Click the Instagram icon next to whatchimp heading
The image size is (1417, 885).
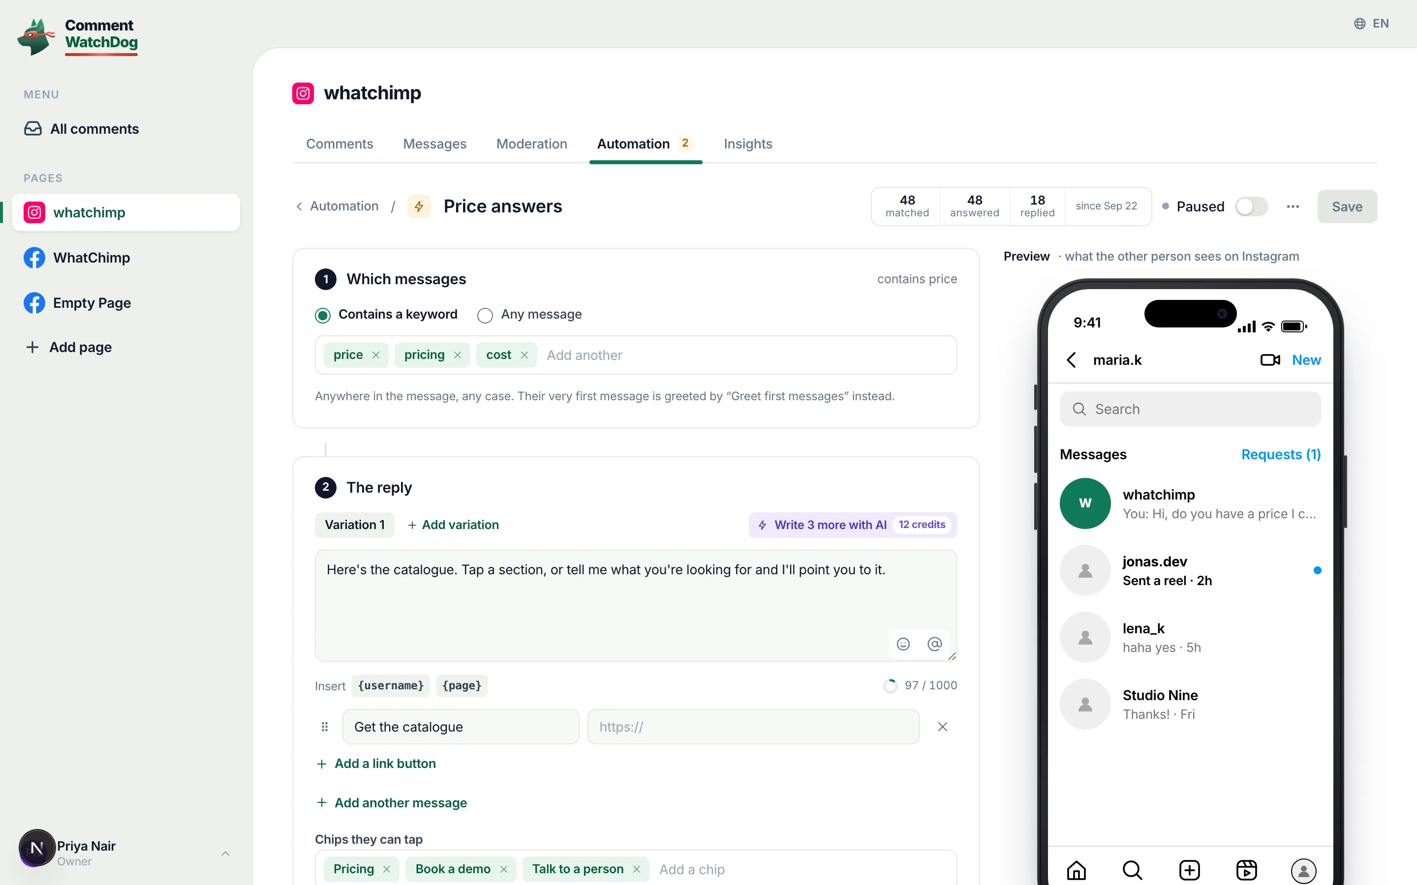pos(303,93)
